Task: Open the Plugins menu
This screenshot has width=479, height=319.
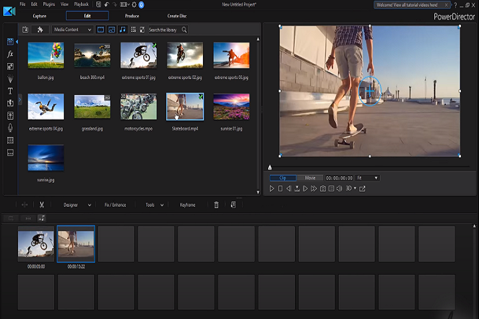Action: coord(49,5)
